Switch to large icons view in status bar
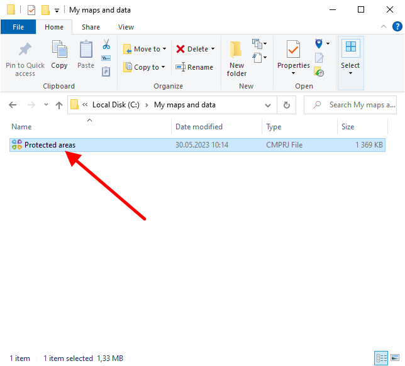 click(x=395, y=358)
